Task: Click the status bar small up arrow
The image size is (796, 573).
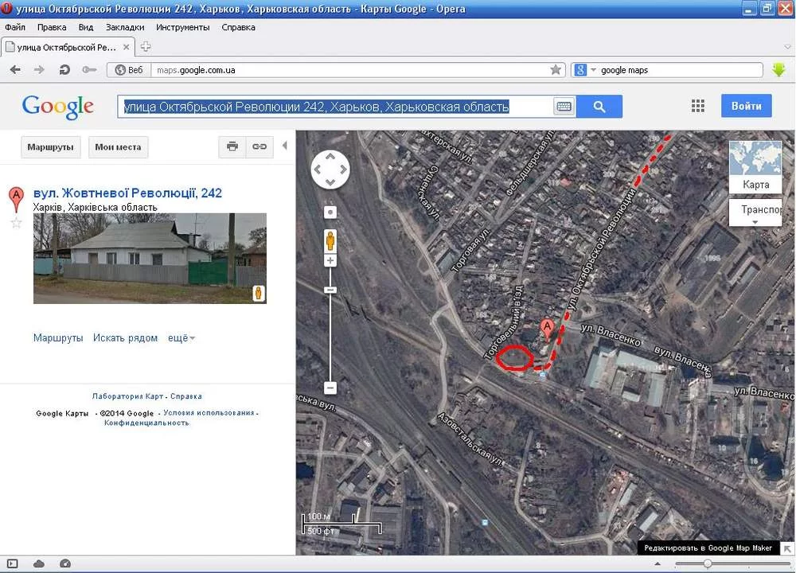Action: click(658, 563)
